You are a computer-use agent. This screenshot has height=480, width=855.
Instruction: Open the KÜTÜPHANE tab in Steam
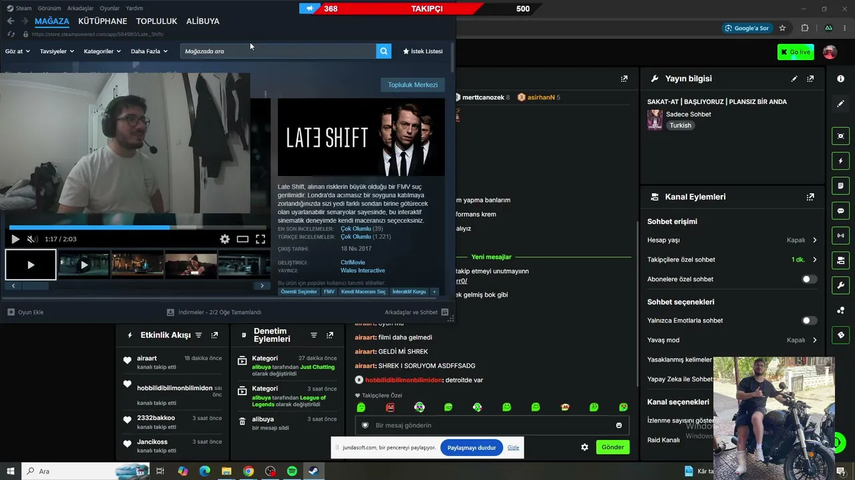click(102, 21)
